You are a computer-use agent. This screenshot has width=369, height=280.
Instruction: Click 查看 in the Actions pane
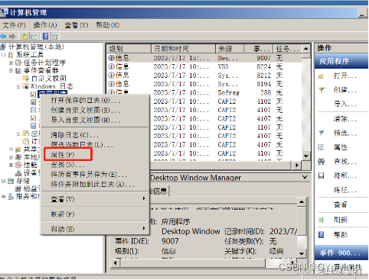coord(341,204)
